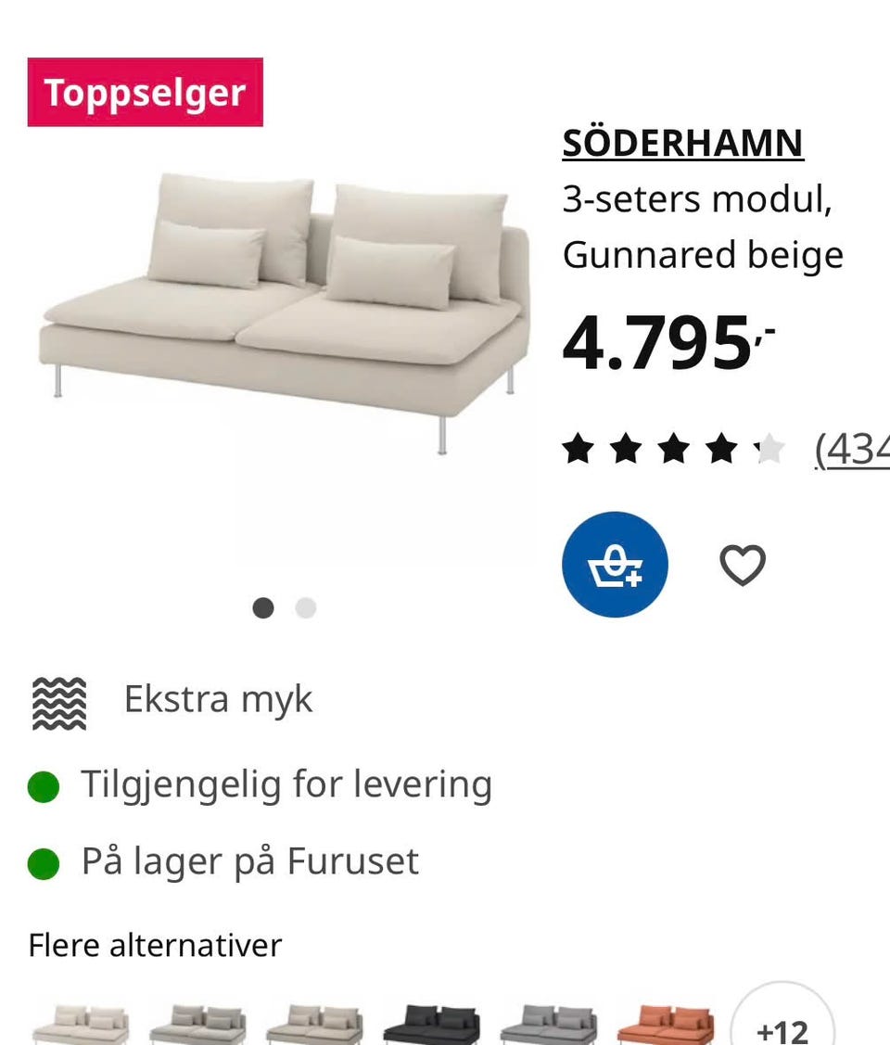
Task: Open the reviews count link (434
Action: click(x=851, y=451)
